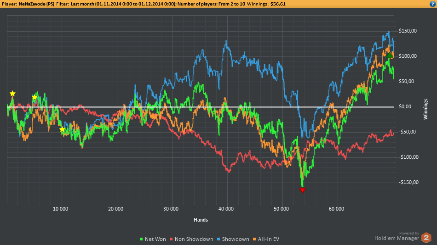437x245 pixels.
Task: Click the 10 000 hands axis label
Action: (x=60, y=209)
